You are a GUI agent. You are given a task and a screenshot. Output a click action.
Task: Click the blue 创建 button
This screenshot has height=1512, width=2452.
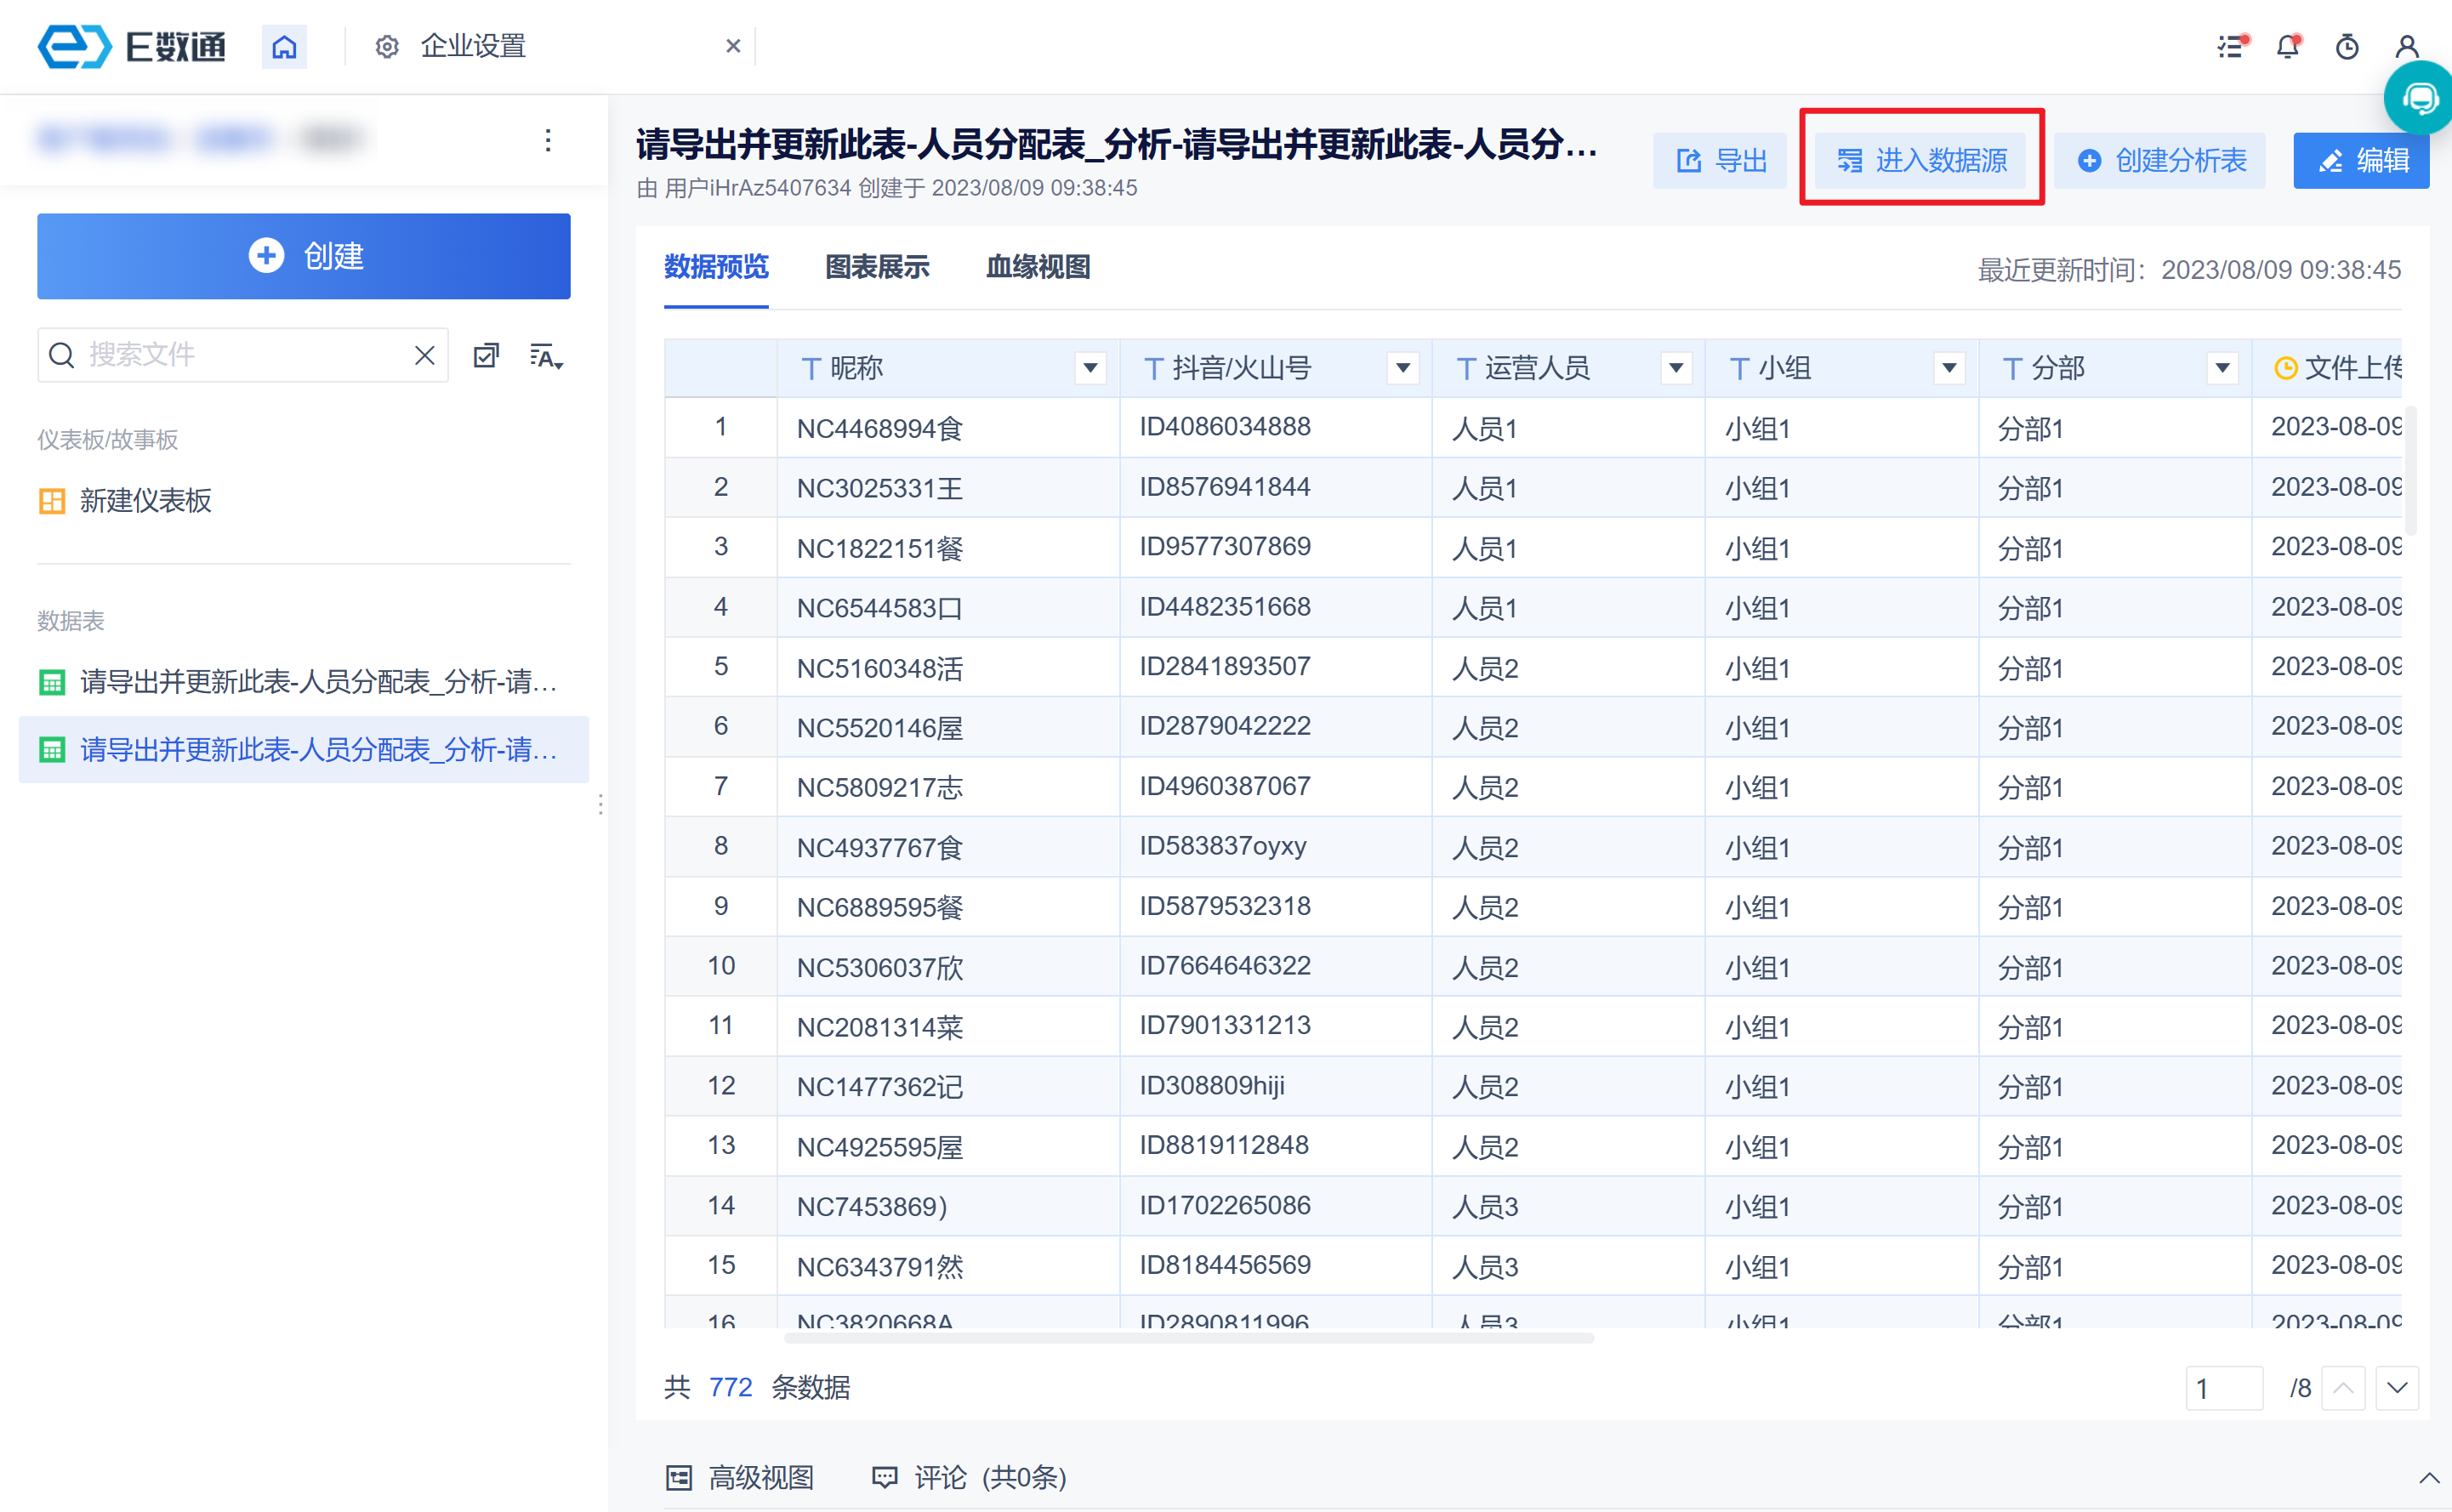304,256
